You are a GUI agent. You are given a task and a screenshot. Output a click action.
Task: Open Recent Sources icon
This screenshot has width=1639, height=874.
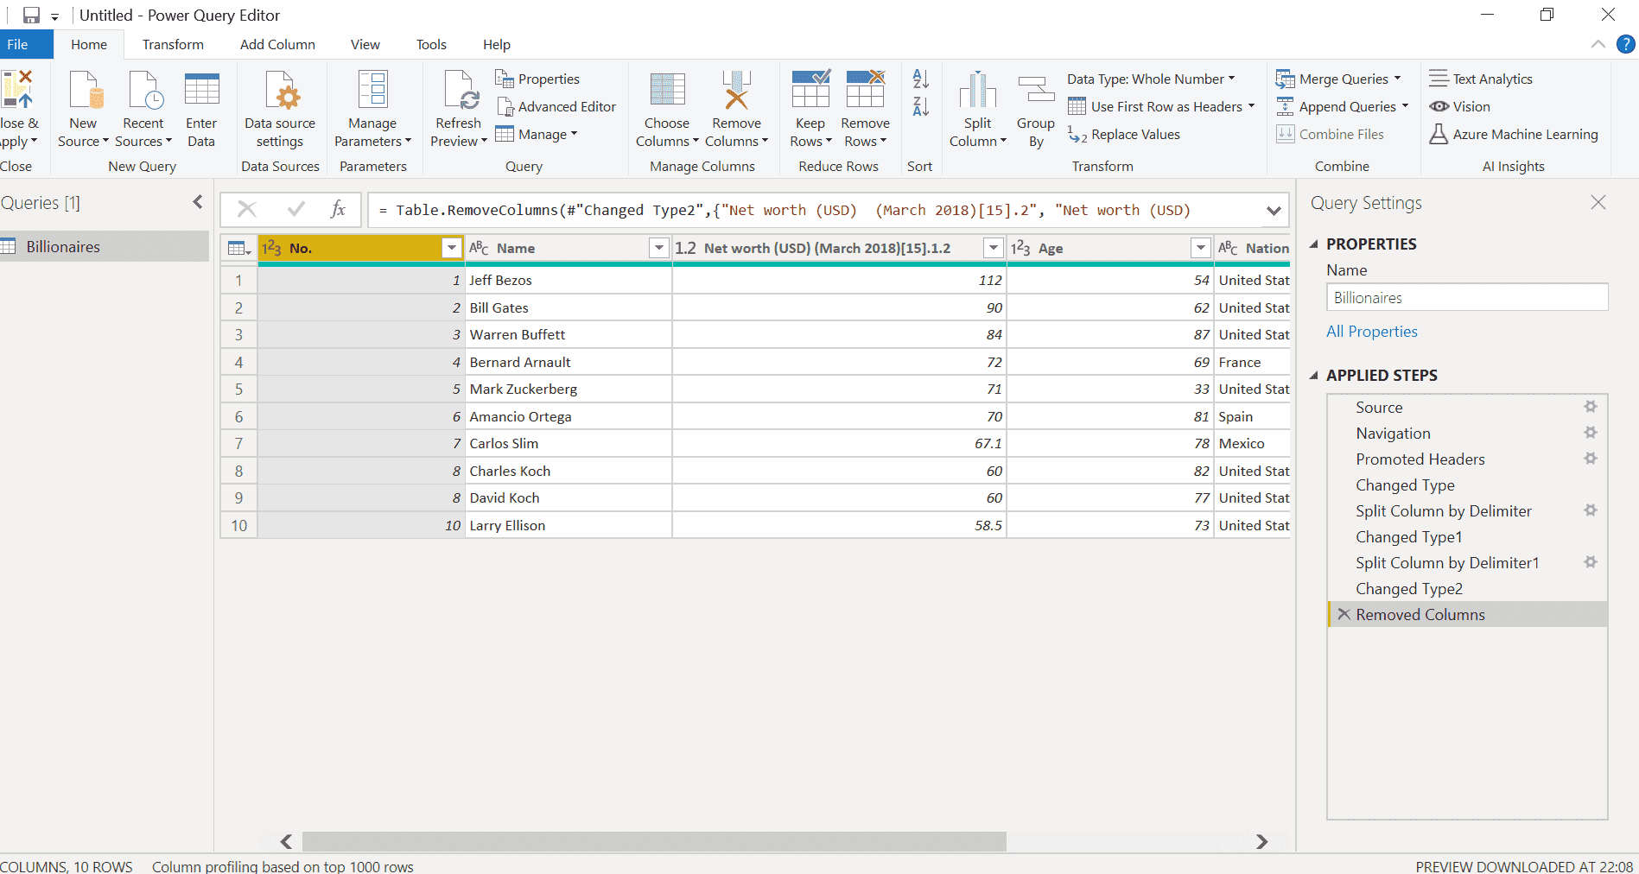[144, 91]
